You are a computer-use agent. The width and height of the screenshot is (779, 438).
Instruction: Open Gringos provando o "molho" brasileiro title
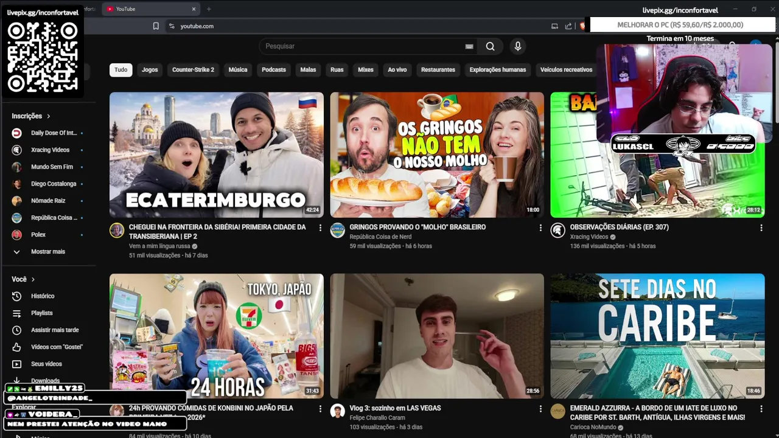coord(417,227)
